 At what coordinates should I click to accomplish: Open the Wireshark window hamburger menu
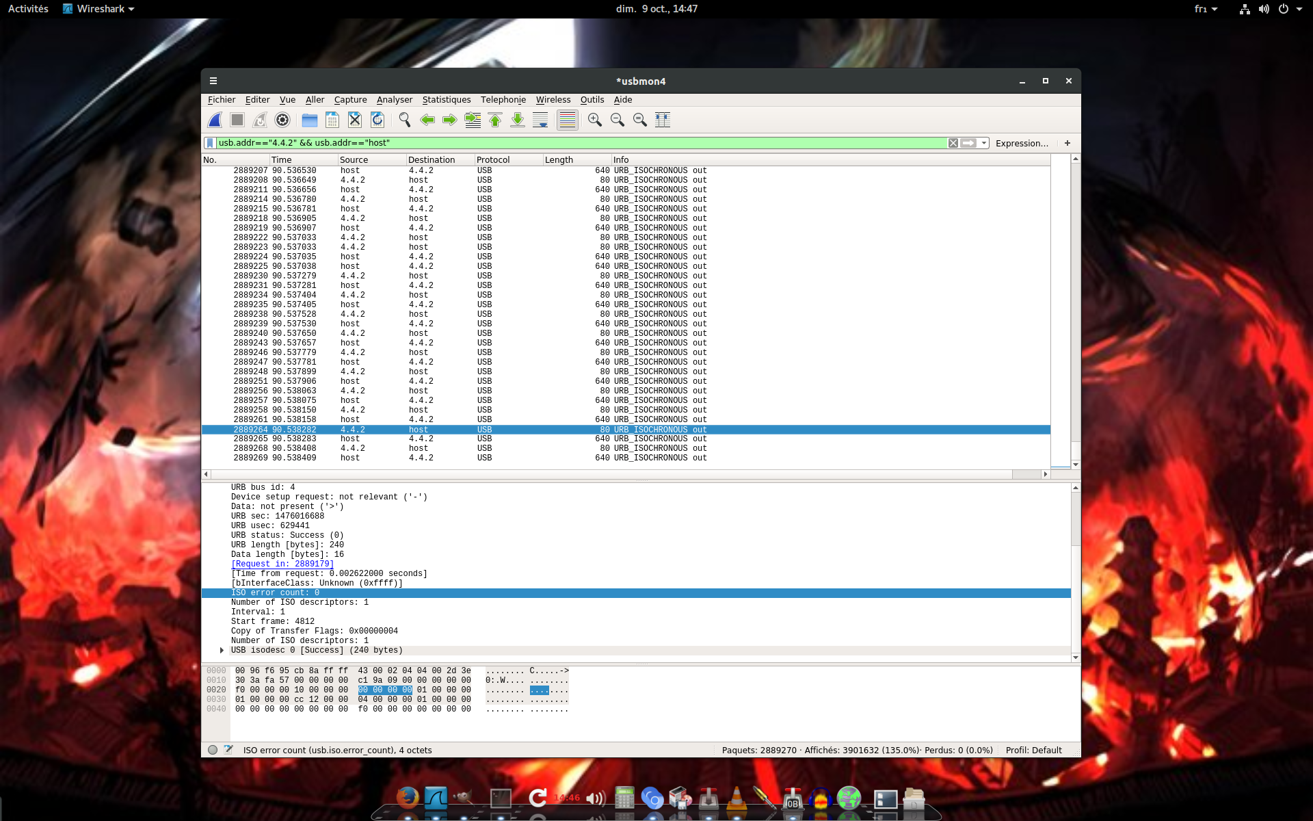pos(213,81)
